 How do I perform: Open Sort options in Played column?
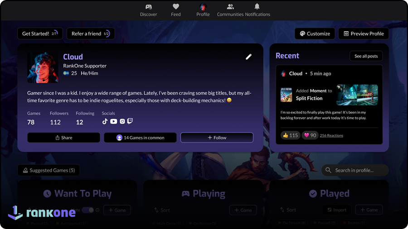(288, 210)
